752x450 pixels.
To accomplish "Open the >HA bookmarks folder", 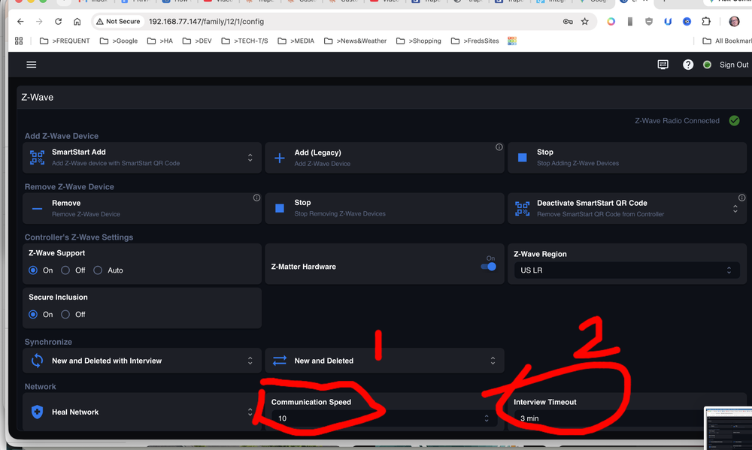I will (159, 41).
